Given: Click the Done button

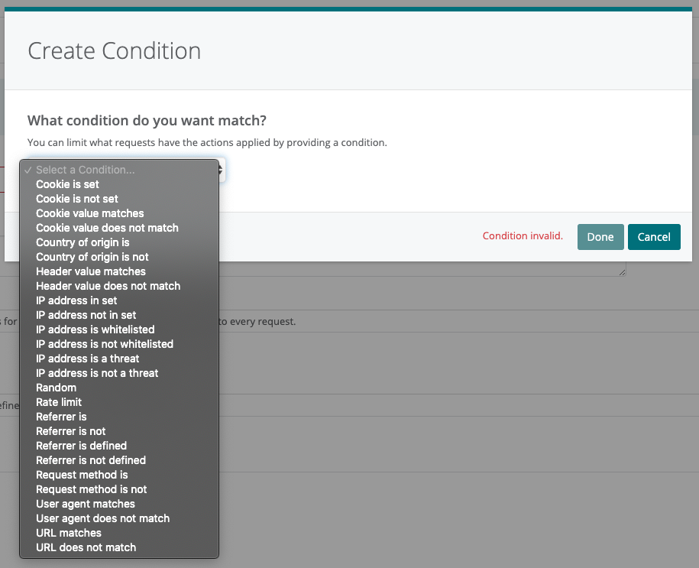Looking at the screenshot, I should coord(600,237).
